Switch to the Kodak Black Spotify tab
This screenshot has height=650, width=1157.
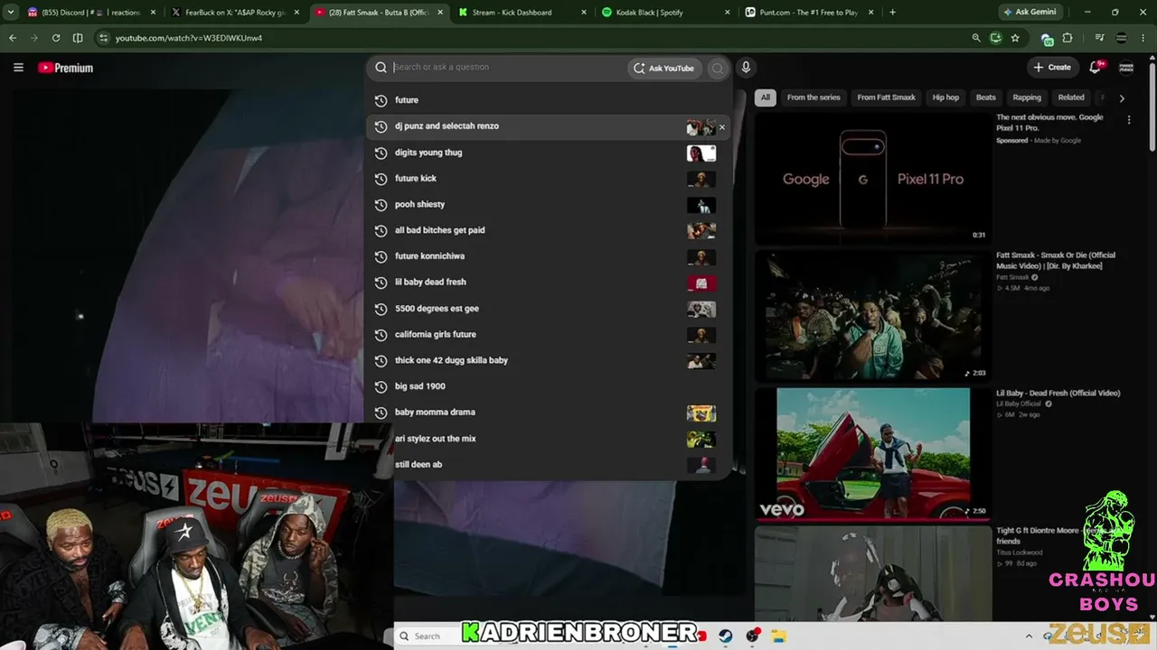(x=667, y=13)
